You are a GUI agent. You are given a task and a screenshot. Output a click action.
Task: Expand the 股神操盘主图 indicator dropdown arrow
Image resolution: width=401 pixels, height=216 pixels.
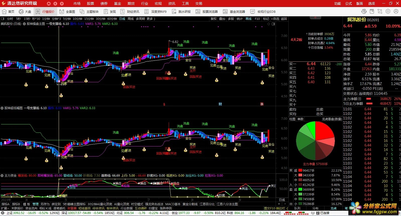(x=24, y=24)
